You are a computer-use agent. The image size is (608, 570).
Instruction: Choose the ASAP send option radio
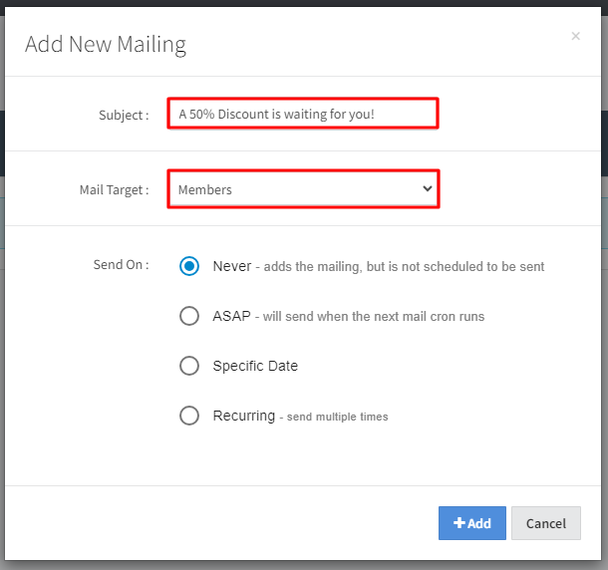click(x=189, y=316)
